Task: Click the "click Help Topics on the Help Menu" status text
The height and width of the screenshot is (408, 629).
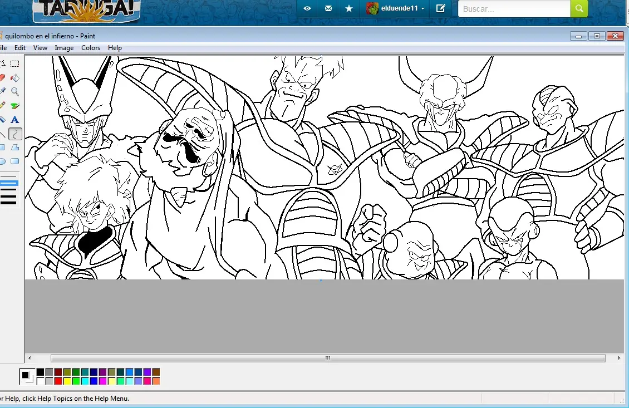Action: [75, 399]
